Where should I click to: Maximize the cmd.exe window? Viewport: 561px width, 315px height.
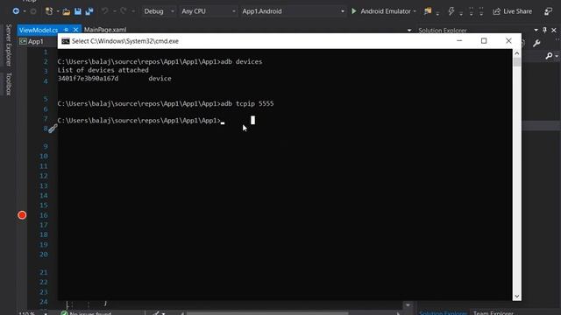pos(484,41)
